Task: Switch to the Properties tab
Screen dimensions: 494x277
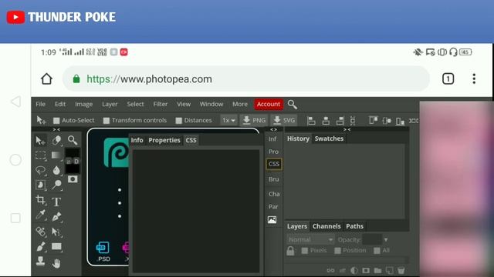Action: [x=164, y=140]
